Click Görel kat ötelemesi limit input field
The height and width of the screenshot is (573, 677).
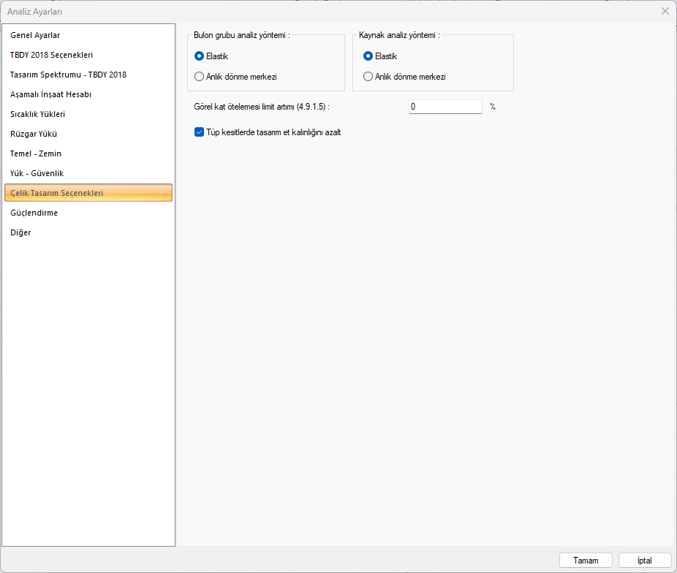tap(445, 107)
